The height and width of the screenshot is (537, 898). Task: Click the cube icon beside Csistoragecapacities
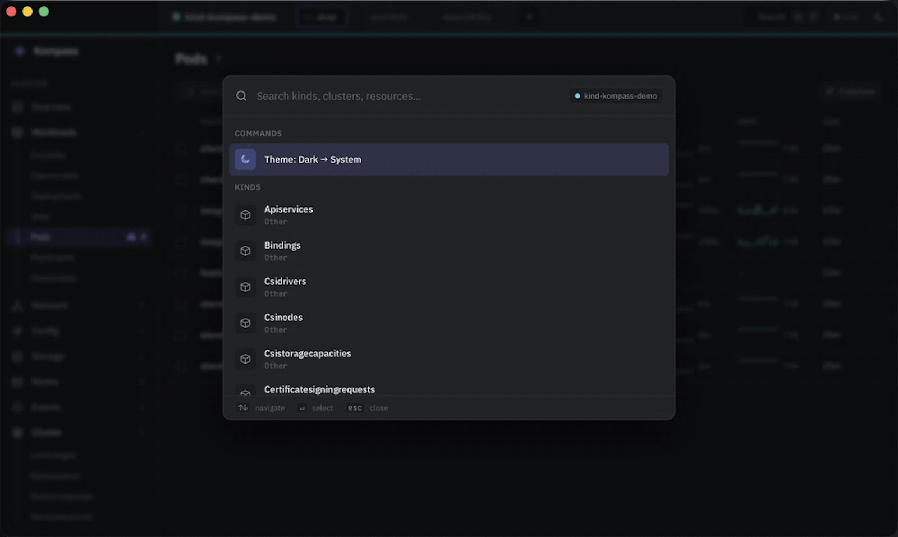click(245, 359)
